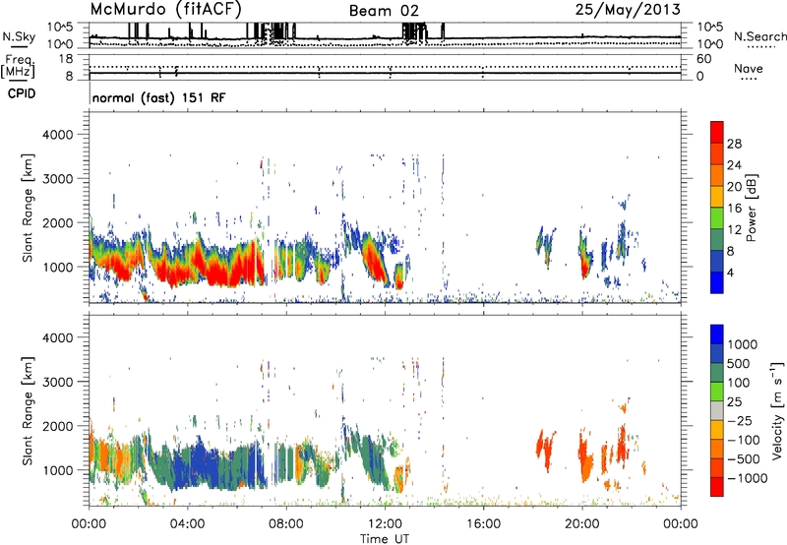Image resolution: width=787 pixels, height=545 pixels.
Task: Click the -25 label on velocity colorbar
Action: 740,421
